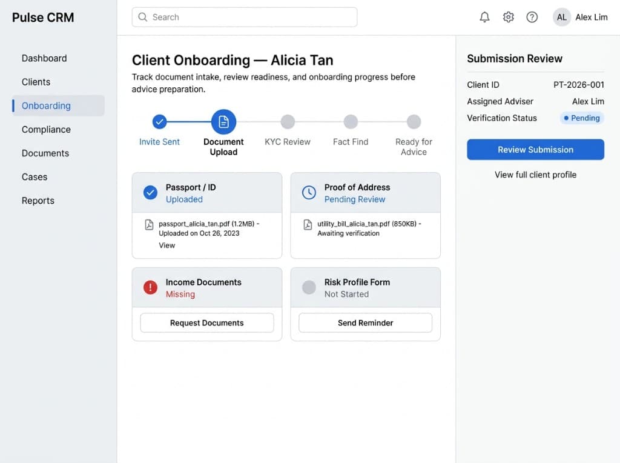Open View full client profile
This screenshot has height=463, width=620.
tap(535, 175)
